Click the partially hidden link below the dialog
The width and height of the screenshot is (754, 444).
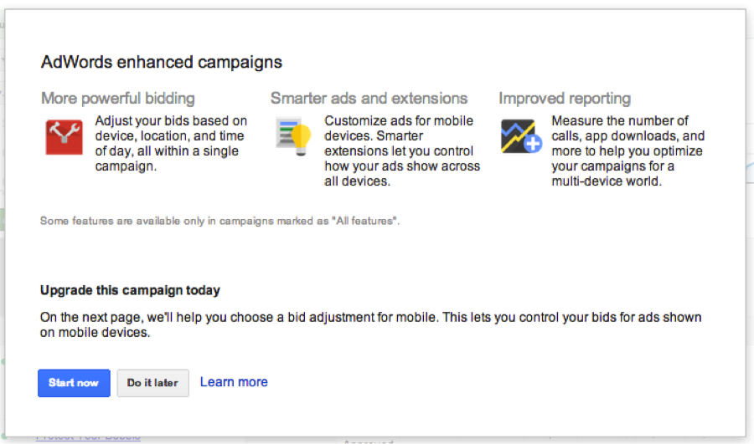coord(89,438)
